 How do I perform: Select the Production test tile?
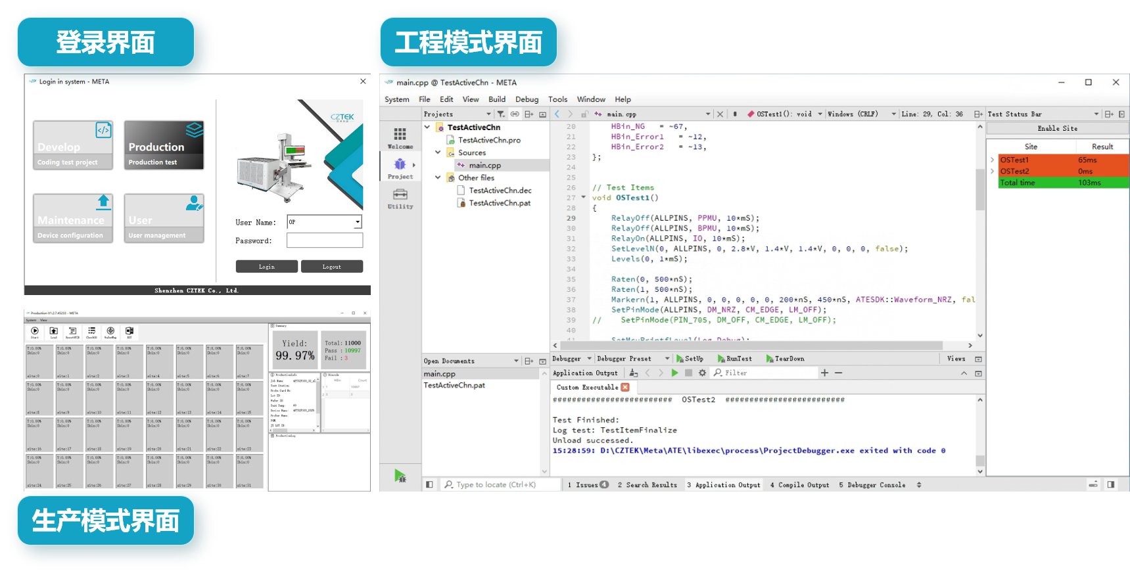[164, 145]
